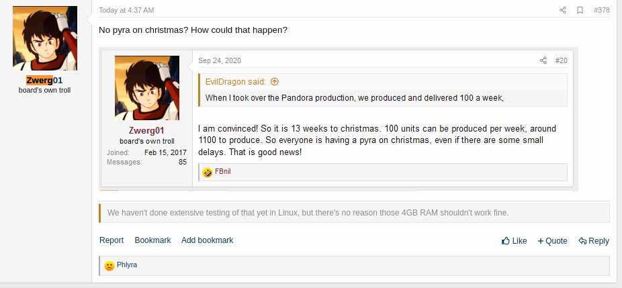
Task: Click the 'Today at 4:37 AM' timestamp
Action: point(126,10)
